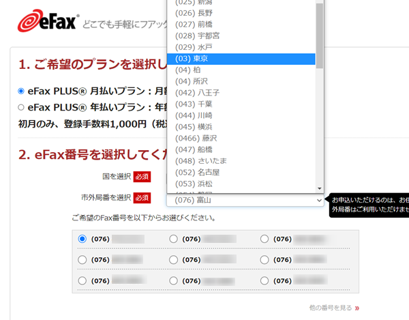Select the right (076) fax number in row two
This screenshot has height=320, width=409.
pyautogui.click(x=264, y=260)
